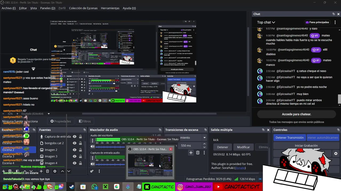Open the Vista menu
This screenshot has height=191, width=341.
pos(34,8)
